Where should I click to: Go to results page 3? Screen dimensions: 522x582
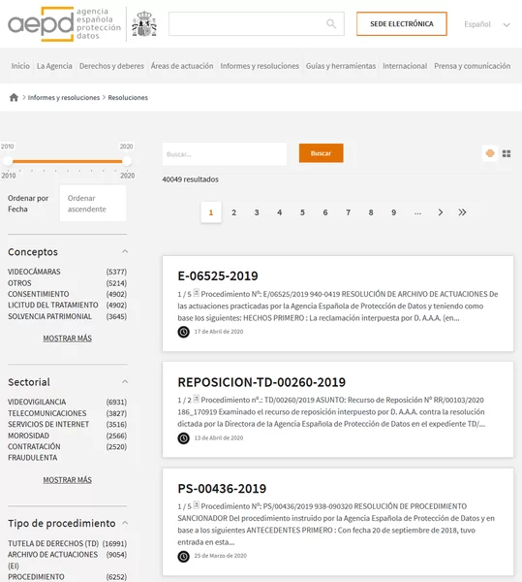coord(257,212)
